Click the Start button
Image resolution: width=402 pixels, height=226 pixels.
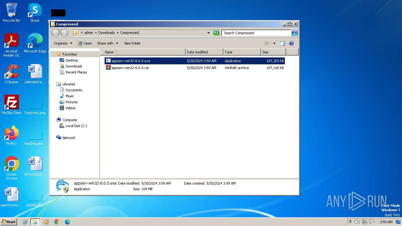tap(8, 222)
